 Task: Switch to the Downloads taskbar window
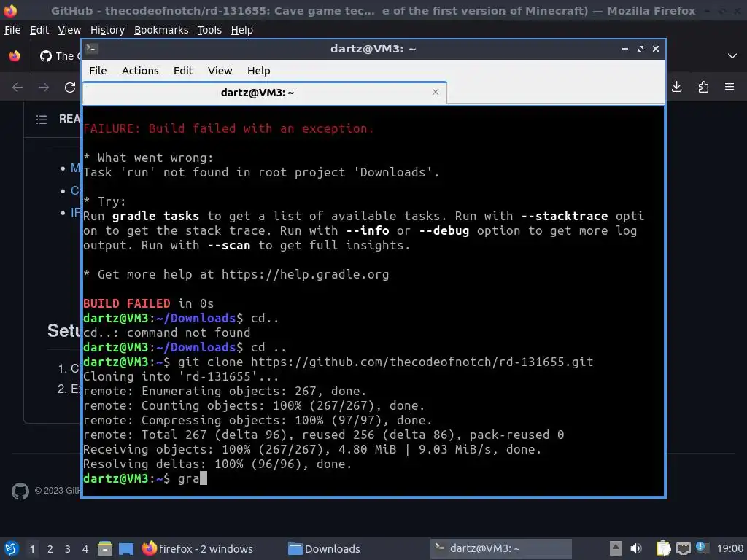(x=325, y=548)
